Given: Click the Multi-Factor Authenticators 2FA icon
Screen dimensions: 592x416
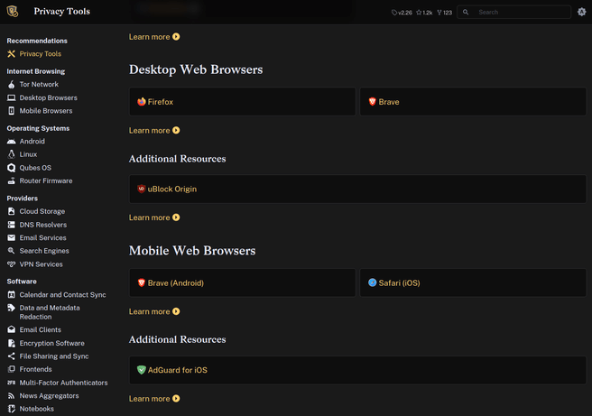Looking at the screenshot, I should pos(12,383).
